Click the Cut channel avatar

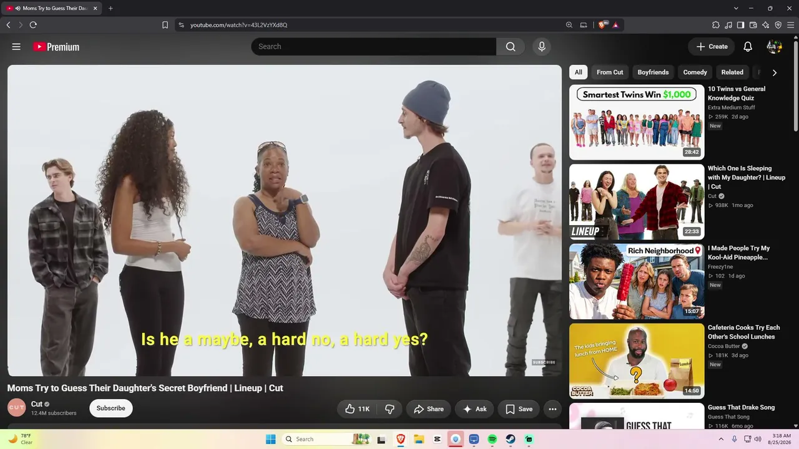tap(17, 408)
